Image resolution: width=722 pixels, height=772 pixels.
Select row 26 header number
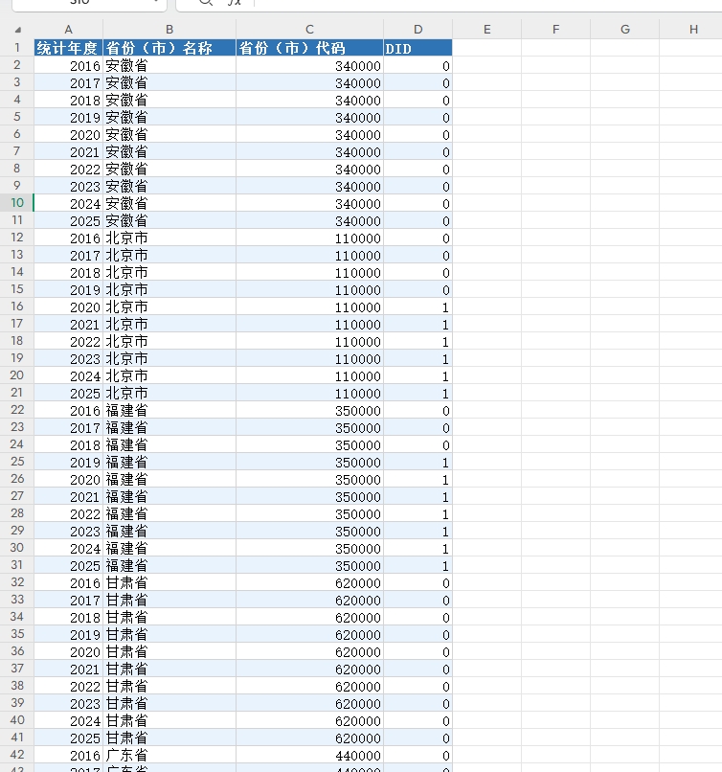[16, 479]
